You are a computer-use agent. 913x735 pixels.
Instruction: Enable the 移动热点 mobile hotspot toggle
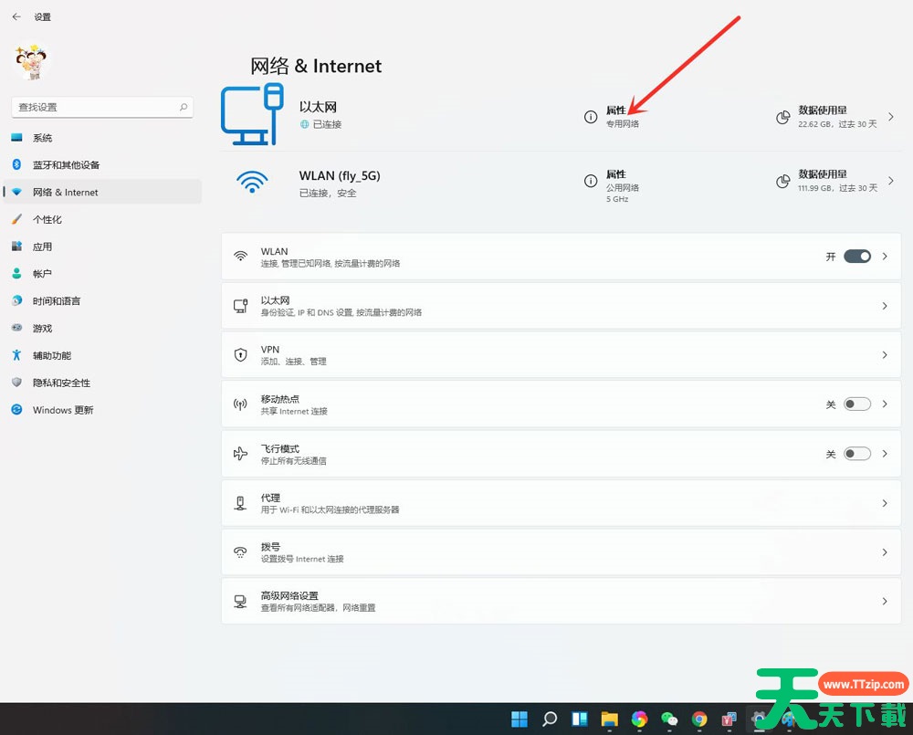coord(856,404)
